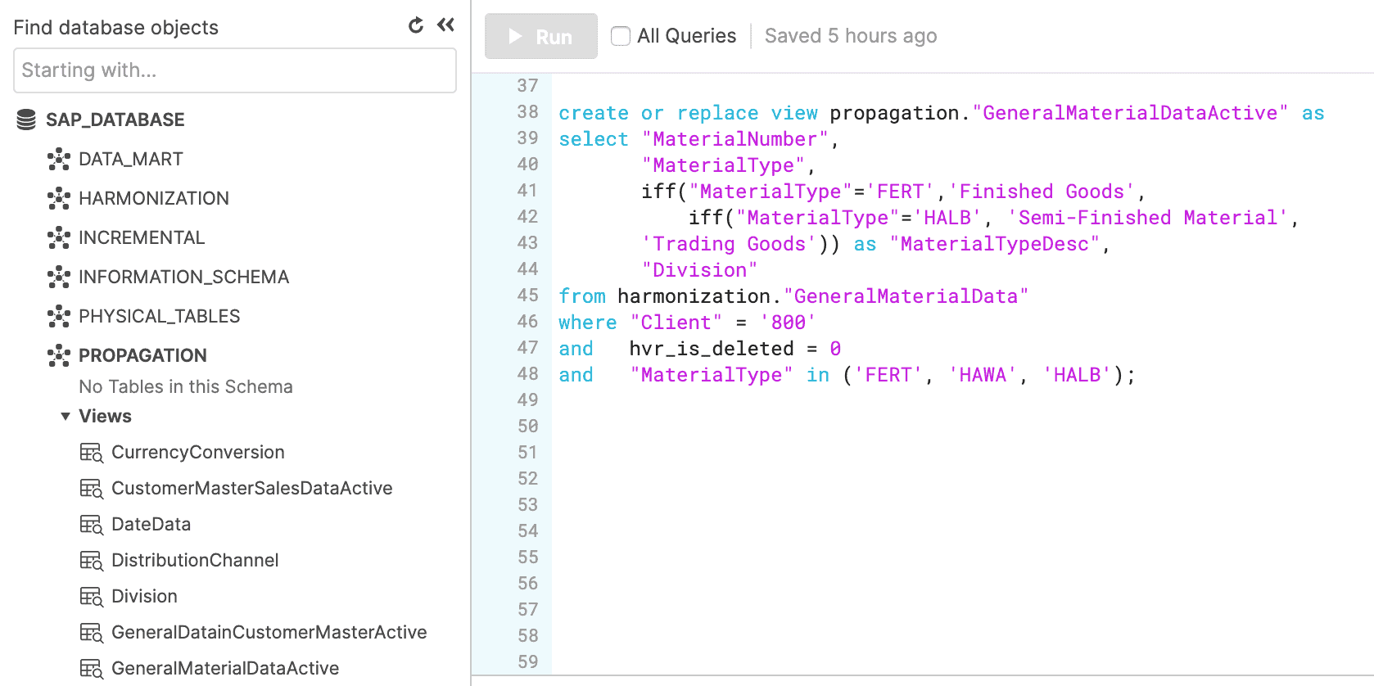Expand the INFORMATION_SCHEMA schema
The image size is (1374, 686).
183,277
